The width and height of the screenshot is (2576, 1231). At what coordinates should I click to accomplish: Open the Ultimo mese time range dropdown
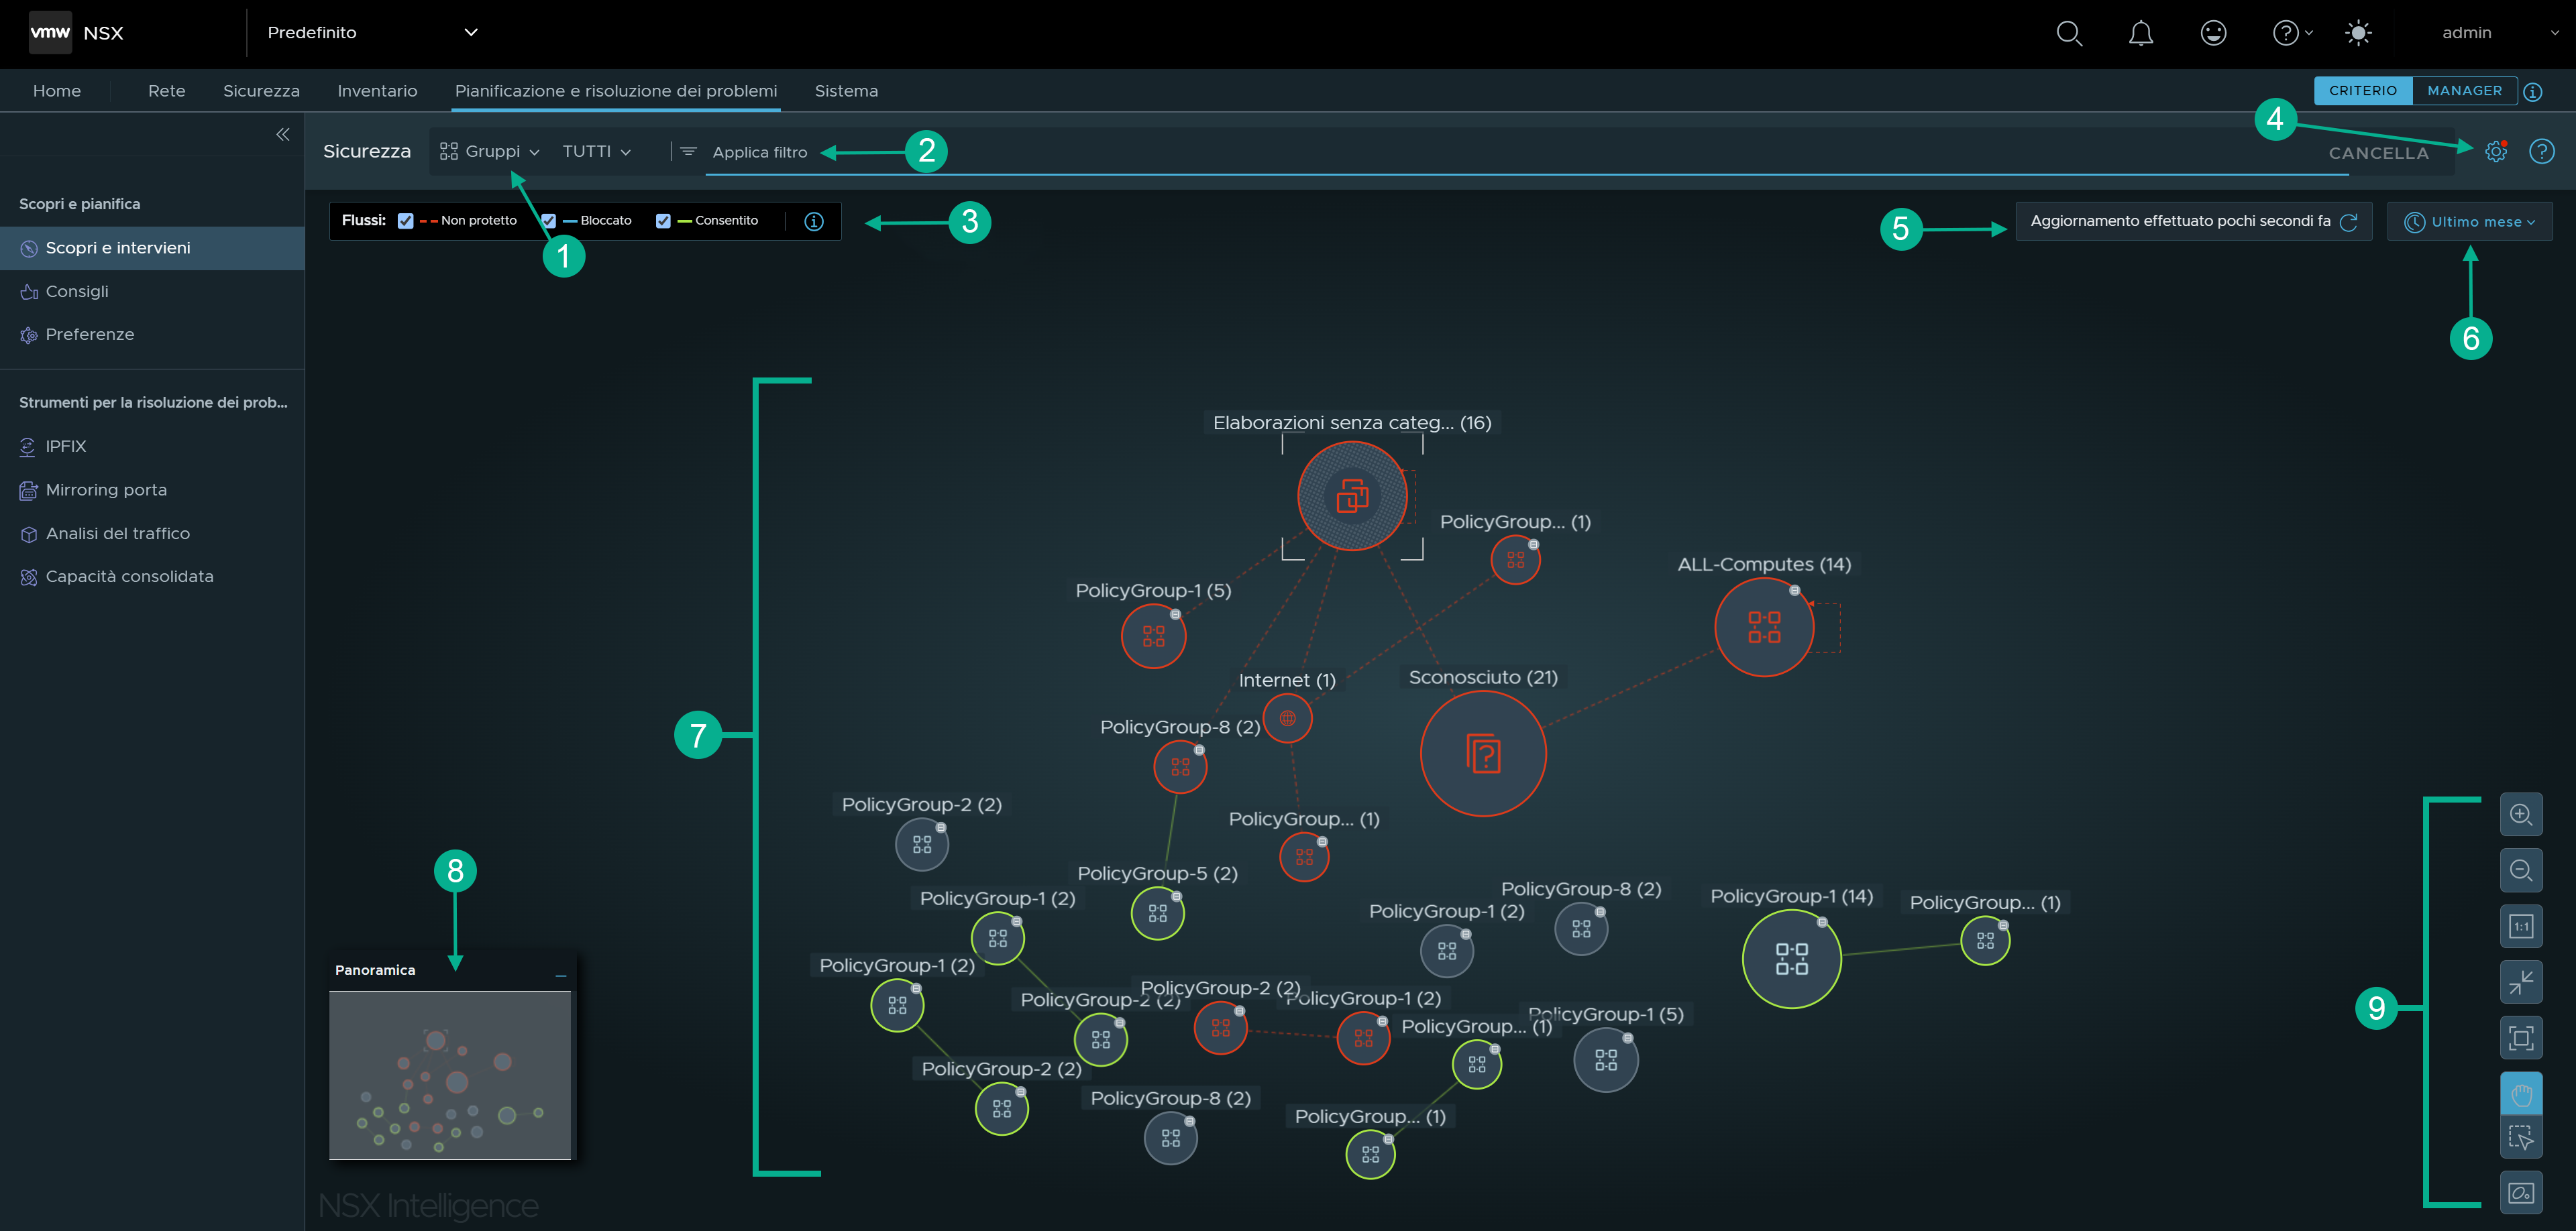[x=2469, y=222]
